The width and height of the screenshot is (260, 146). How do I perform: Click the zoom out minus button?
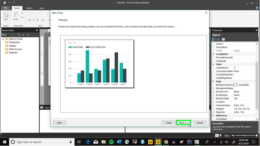tap(233, 135)
